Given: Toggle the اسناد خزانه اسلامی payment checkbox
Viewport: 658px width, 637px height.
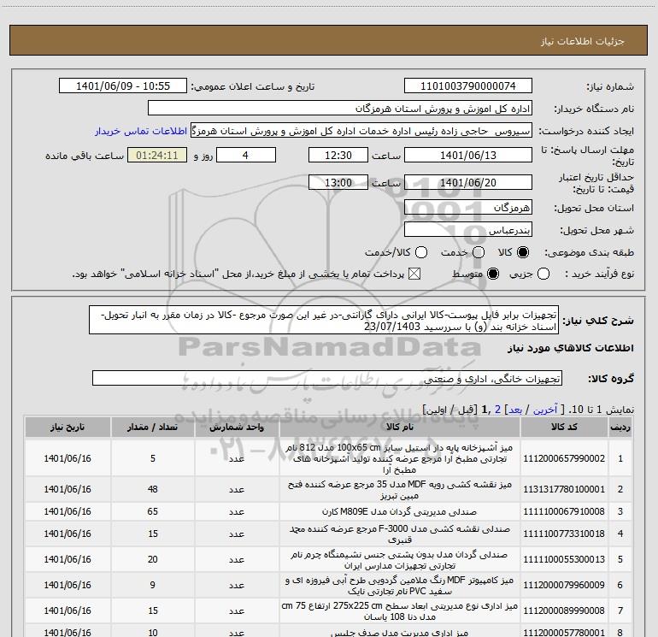Looking at the screenshot, I should click(414, 274).
